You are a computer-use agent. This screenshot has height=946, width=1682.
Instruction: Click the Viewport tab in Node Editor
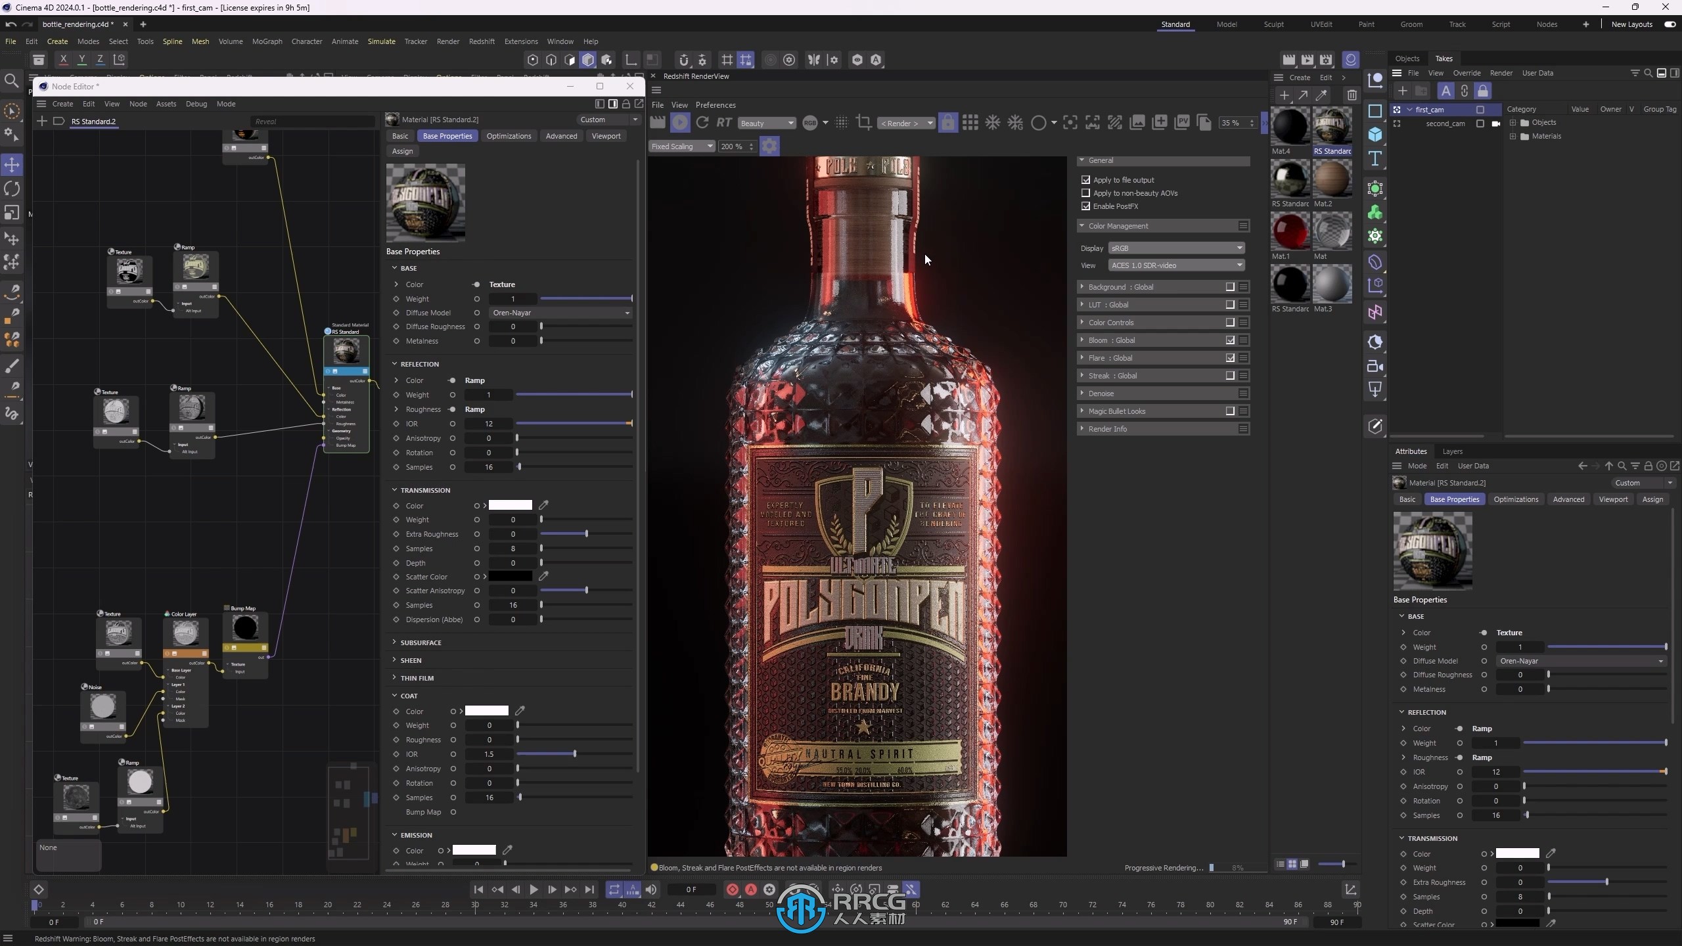(x=606, y=136)
